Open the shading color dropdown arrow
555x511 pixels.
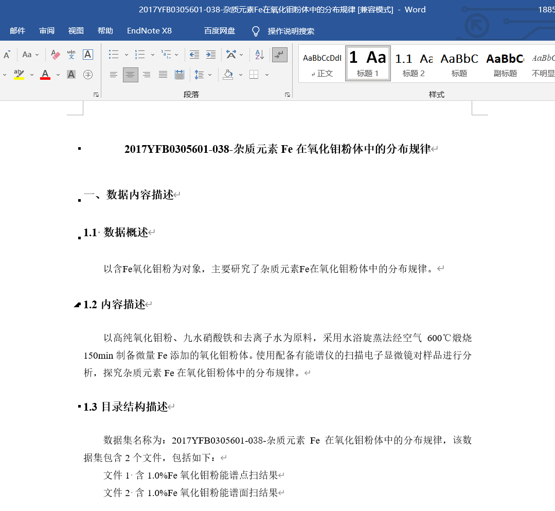click(241, 75)
